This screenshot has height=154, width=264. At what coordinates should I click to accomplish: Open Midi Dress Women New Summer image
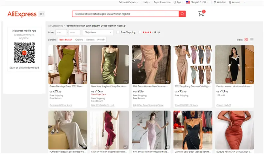click(x=151, y=65)
